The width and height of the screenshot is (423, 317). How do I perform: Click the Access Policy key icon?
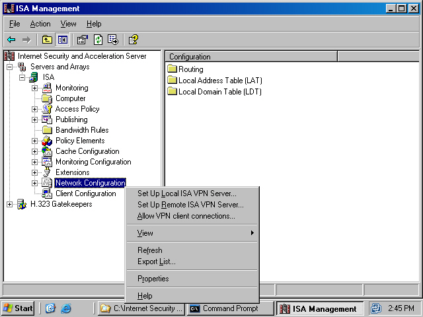click(x=47, y=109)
